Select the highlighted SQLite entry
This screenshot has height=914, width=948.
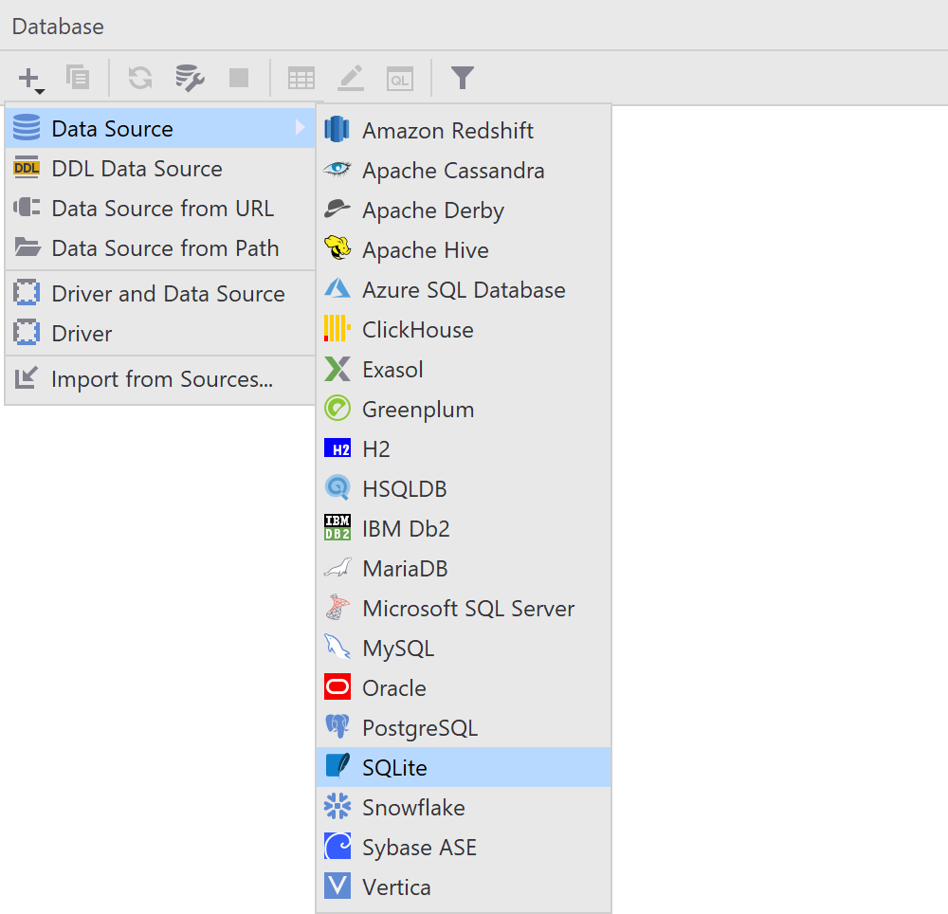464,767
